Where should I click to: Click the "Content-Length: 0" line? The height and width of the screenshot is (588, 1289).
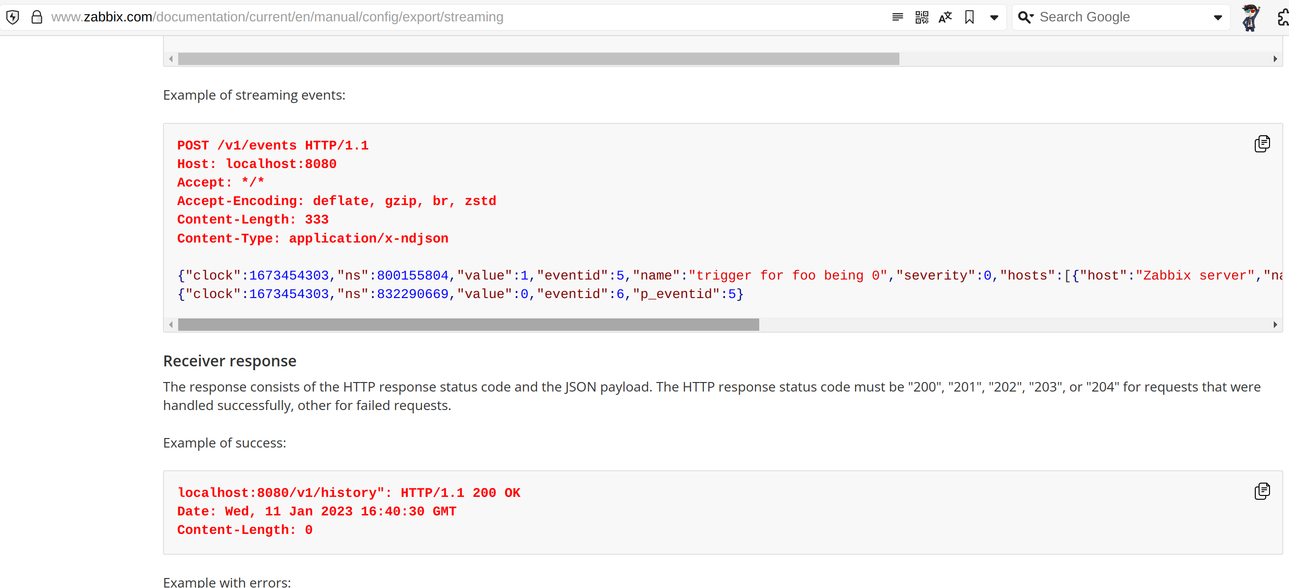pos(245,530)
